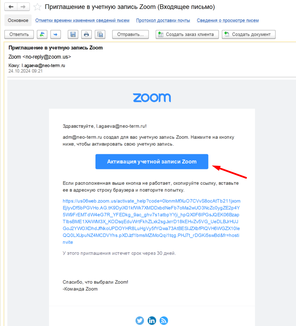The width and height of the screenshot is (296, 326).
Task: Click the greeting Здравствуйте, l.agaeva@neo-term.ru!
Action: point(104,126)
